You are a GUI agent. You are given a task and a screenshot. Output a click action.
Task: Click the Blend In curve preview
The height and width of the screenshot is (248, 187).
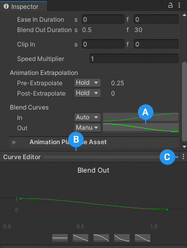pos(141,117)
